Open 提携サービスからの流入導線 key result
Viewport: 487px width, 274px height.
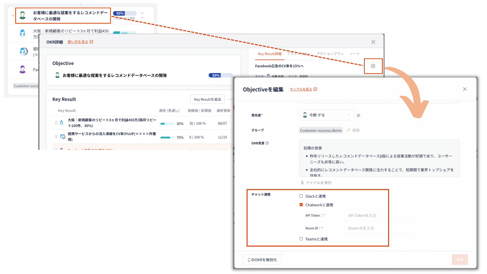click(x=112, y=136)
